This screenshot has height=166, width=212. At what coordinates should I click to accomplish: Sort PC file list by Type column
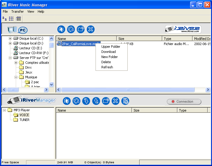(x=177, y=39)
